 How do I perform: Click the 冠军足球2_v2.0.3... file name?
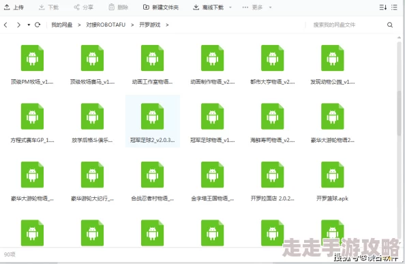(153, 141)
